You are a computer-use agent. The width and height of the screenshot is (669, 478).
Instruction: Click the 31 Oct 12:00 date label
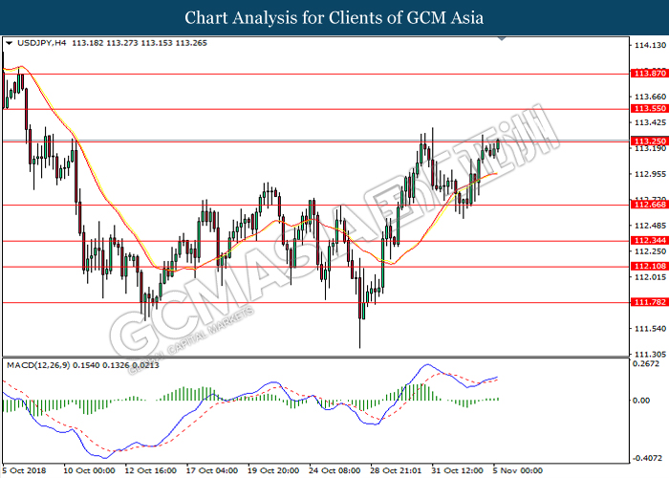coord(458,470)
